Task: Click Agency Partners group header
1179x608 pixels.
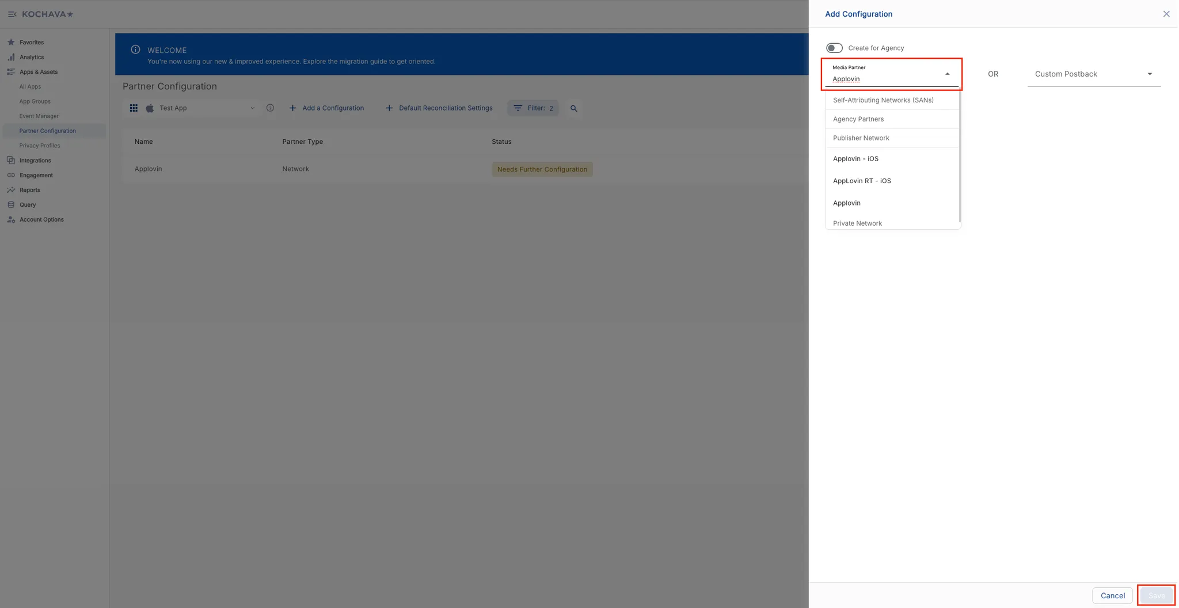Action: click(x=892, y=119)
